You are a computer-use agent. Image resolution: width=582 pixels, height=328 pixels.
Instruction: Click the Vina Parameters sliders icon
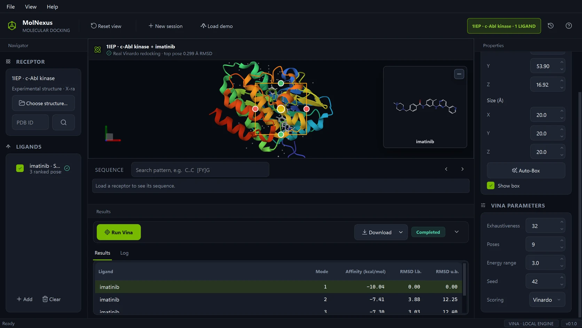(483, 206)
